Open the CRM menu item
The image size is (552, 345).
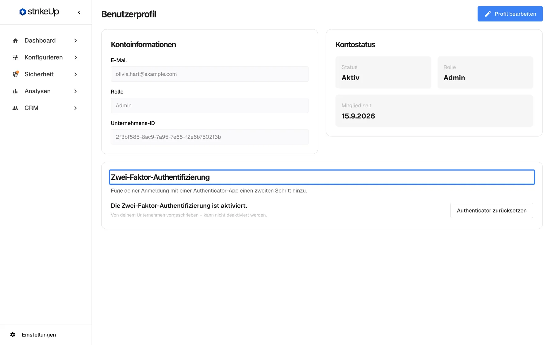[46, 108]
